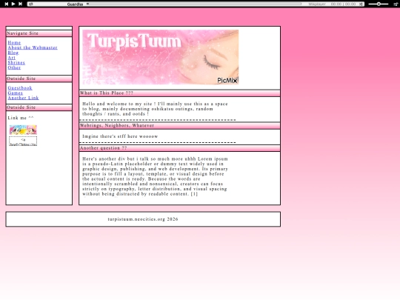The height and width of the screenshot is (300, 400).
Task: Click the Navigate Site header
Action: tap(39, 33)
